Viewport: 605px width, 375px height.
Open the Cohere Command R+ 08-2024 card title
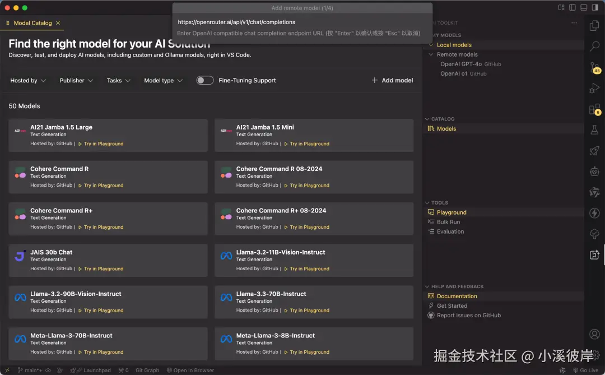281,210
